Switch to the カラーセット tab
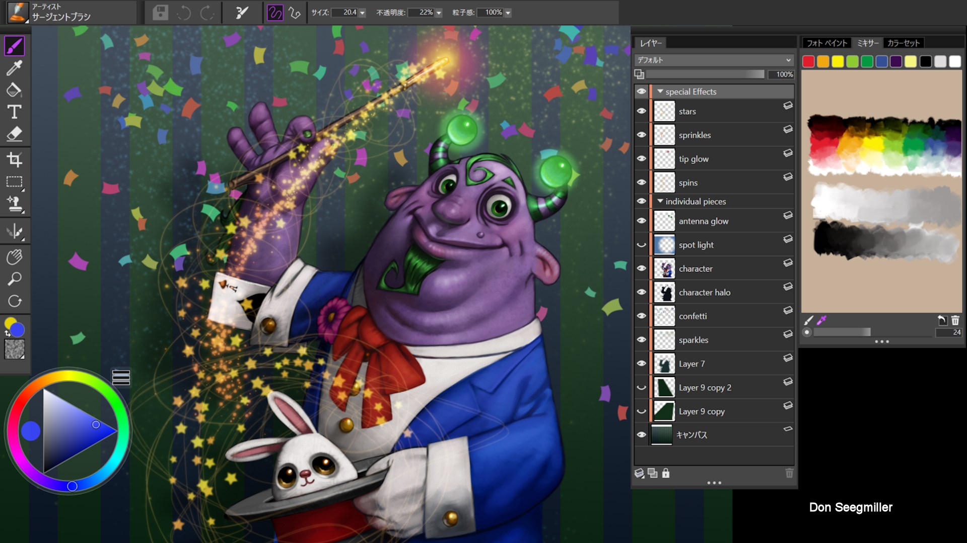 pyautogui.click(x=903, y=43)
